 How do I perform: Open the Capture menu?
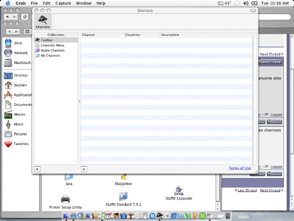[x=63, y=3]
